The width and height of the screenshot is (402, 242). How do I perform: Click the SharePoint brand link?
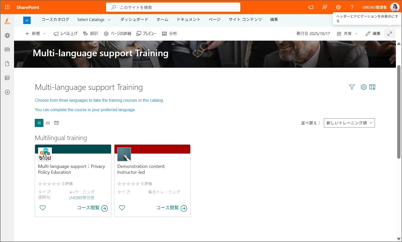pos(28,7)
